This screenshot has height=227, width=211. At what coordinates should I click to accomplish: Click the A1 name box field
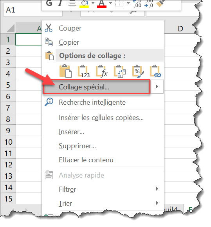[x=33, y=10]
